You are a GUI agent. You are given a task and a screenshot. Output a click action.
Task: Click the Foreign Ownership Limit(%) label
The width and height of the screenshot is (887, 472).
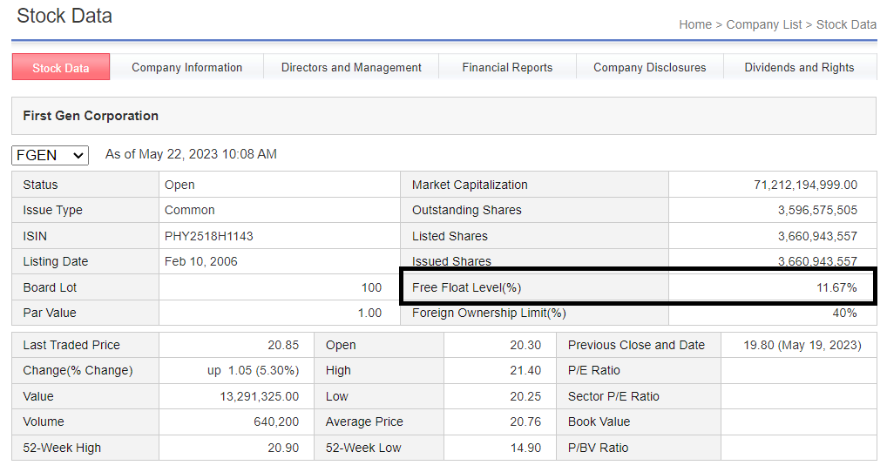point(489,314)
